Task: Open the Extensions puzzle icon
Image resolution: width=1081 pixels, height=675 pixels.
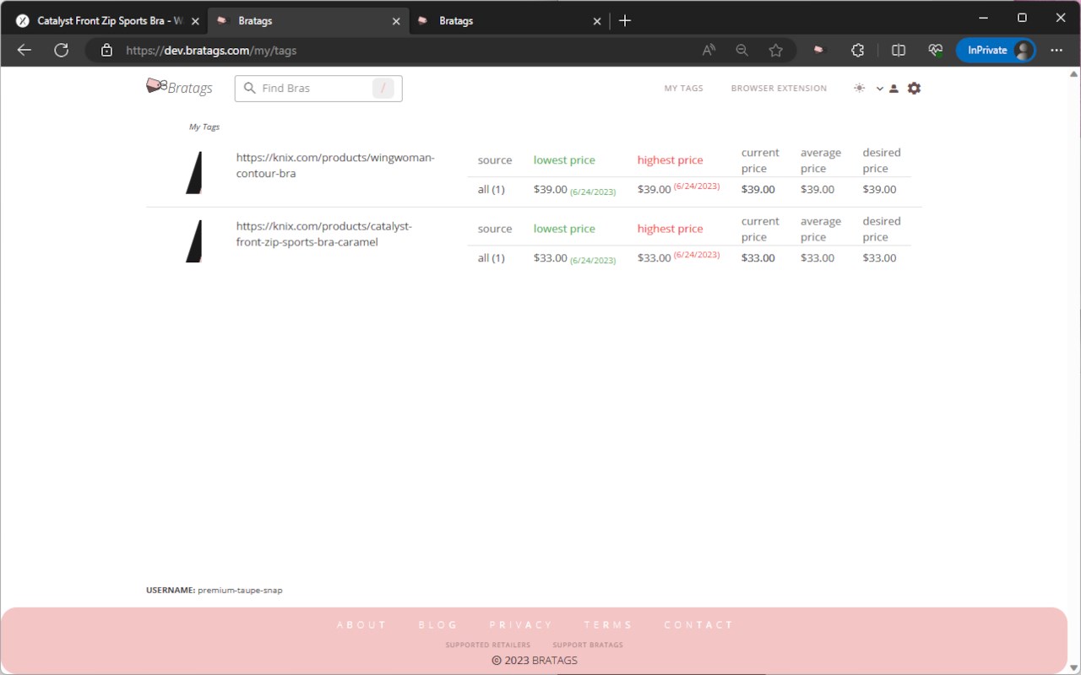Action: [857, 51]
